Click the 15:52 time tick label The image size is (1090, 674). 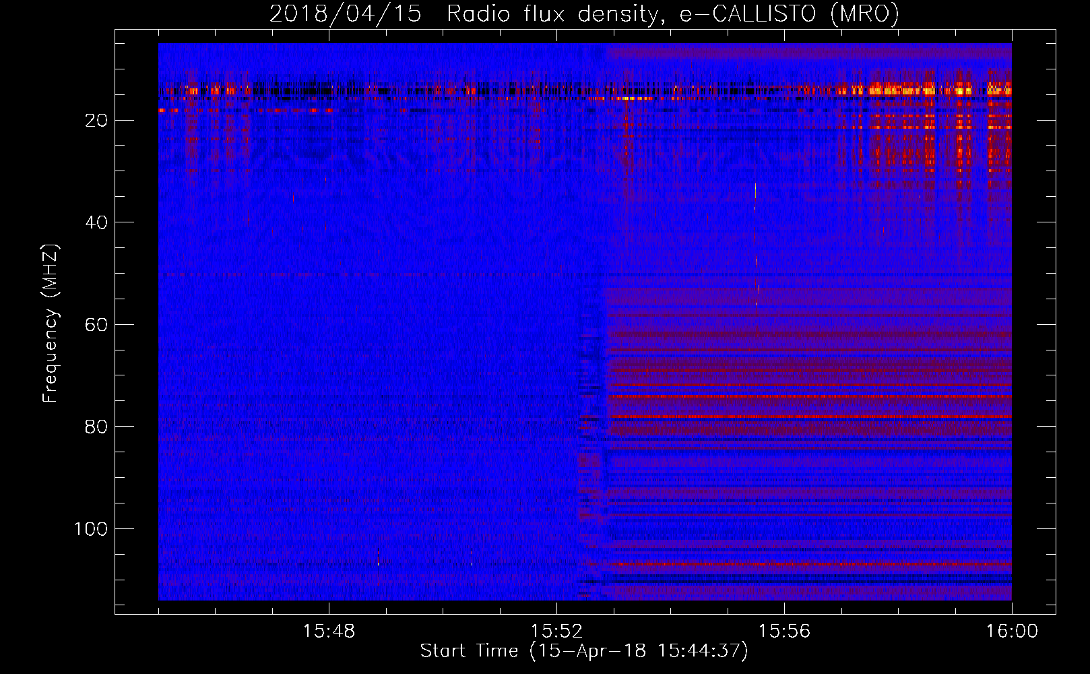coord(557,632)
